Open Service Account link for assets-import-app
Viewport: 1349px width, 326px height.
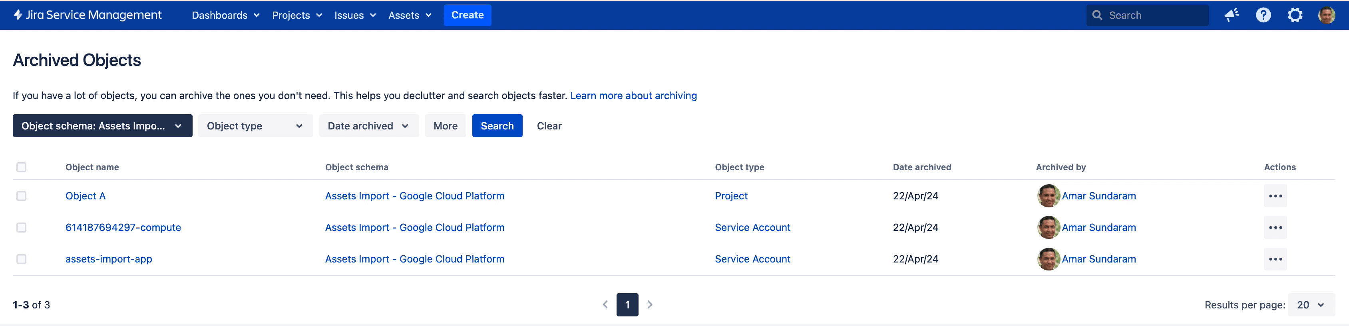[x=752, y=259]
